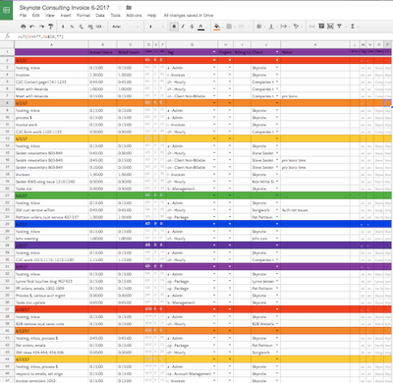Select the 'B2B remove local saver code' cell
The image size is (393, 383).
51,324
